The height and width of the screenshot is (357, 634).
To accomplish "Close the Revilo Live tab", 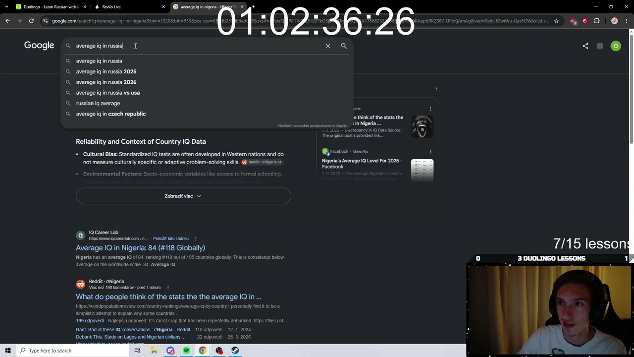I will point(163,7).
